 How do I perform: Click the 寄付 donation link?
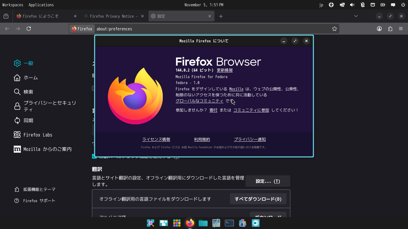click(x=213, y=110)
